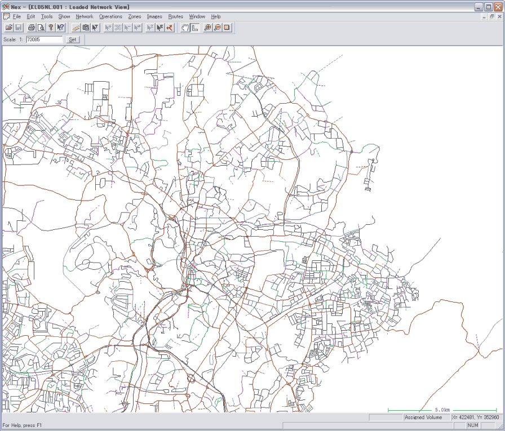The image size is (505, 431).
Task: Open the Routes menu
Action: click(x=175, y=16)
